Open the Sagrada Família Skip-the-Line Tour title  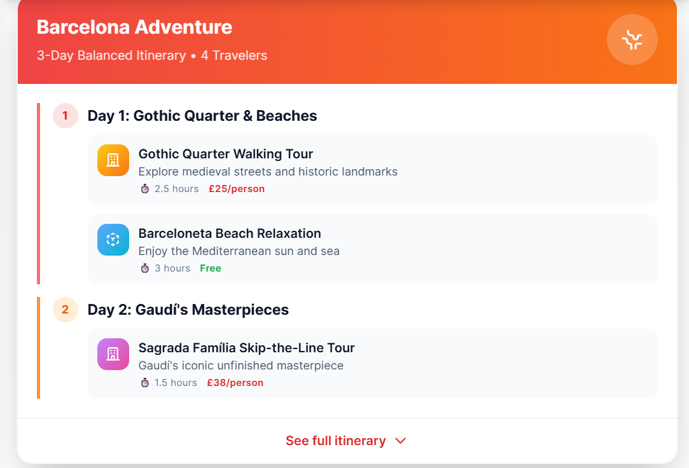(x=246, y=348)
